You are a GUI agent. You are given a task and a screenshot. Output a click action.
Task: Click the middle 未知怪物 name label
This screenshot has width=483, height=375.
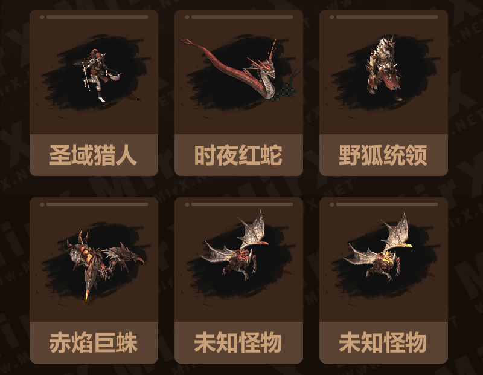tap(238, 342)
